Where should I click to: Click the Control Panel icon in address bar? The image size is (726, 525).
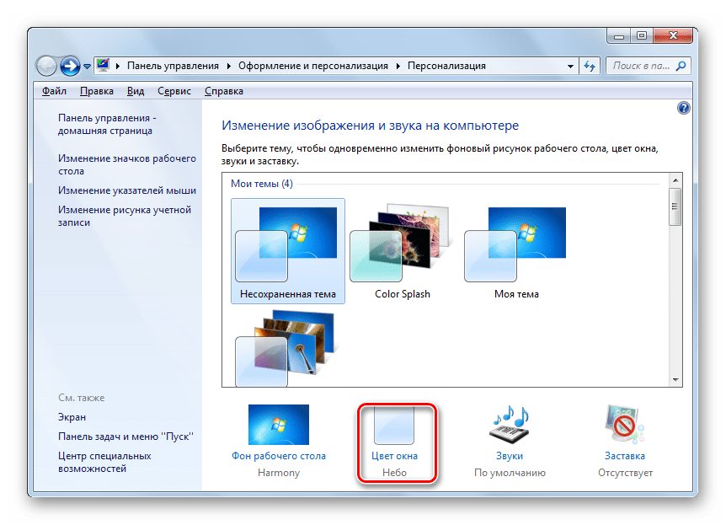[103, 66]
